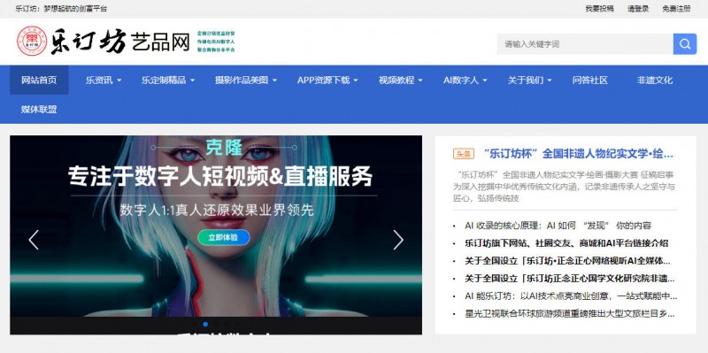Image resolution: width=708 pixels, height=353 pixels.
Task: Click the blue search magnifier button
Action: (x=684, y=44)
